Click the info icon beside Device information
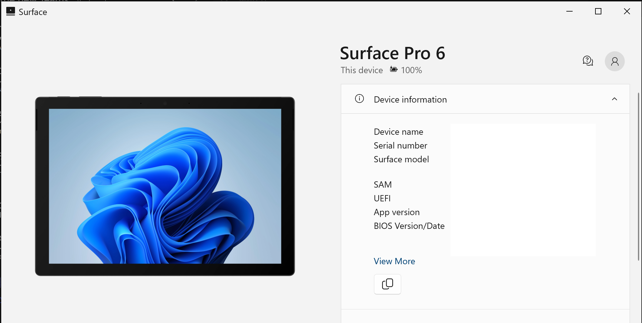Screen dimensions: 642x323 click(359, 99)
